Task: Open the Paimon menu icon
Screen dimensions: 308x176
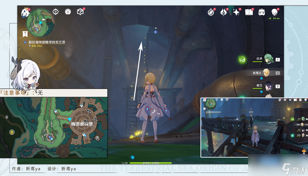Action: click(25, 13)
